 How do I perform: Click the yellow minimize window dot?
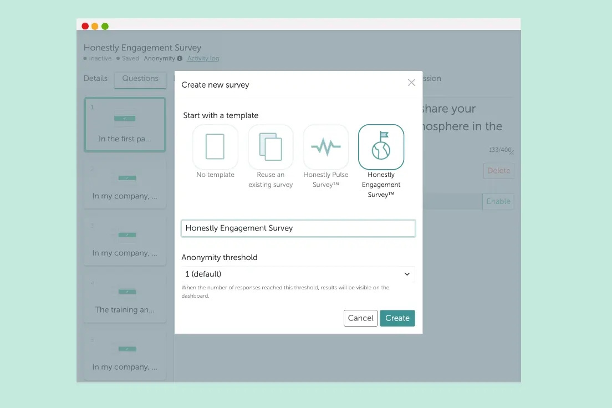(x=95, y=26)
